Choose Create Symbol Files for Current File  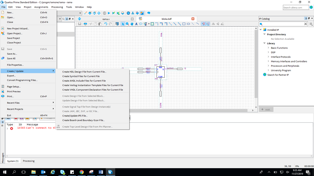click(81, 76)
